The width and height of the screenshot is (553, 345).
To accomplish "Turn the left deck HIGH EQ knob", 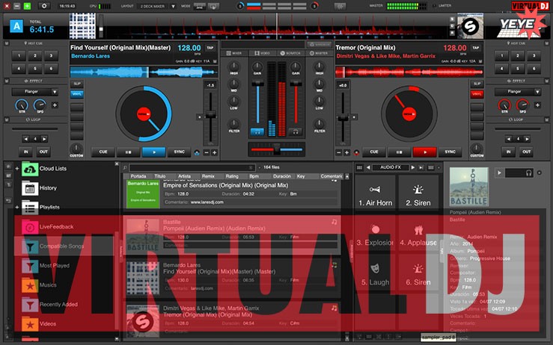I will click(x=233, y=66).
